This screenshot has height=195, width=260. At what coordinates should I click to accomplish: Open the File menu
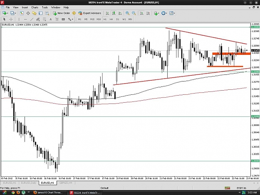click(7, 7)
